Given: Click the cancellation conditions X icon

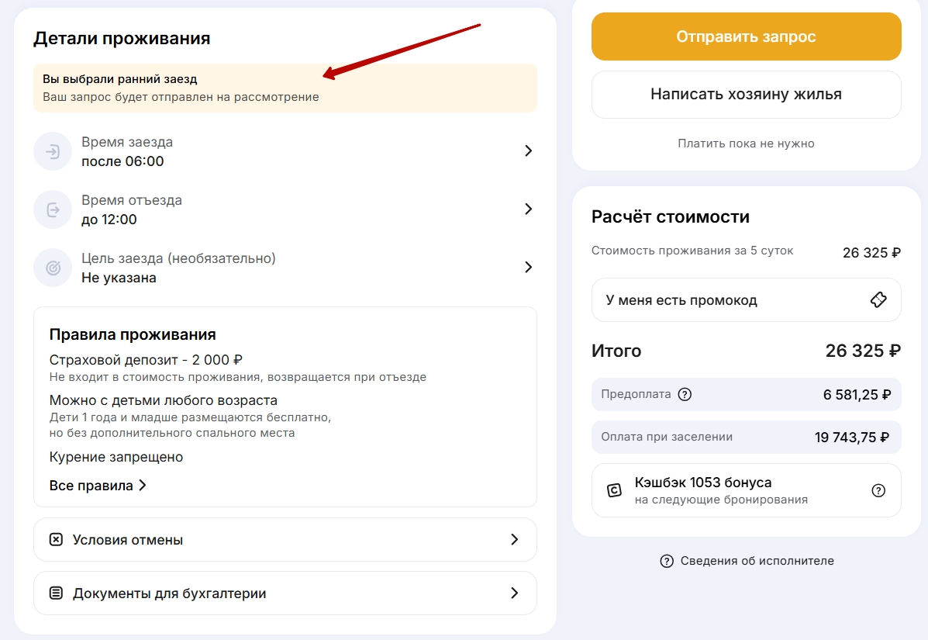Looking at the screenshot, I should (57, 539).
